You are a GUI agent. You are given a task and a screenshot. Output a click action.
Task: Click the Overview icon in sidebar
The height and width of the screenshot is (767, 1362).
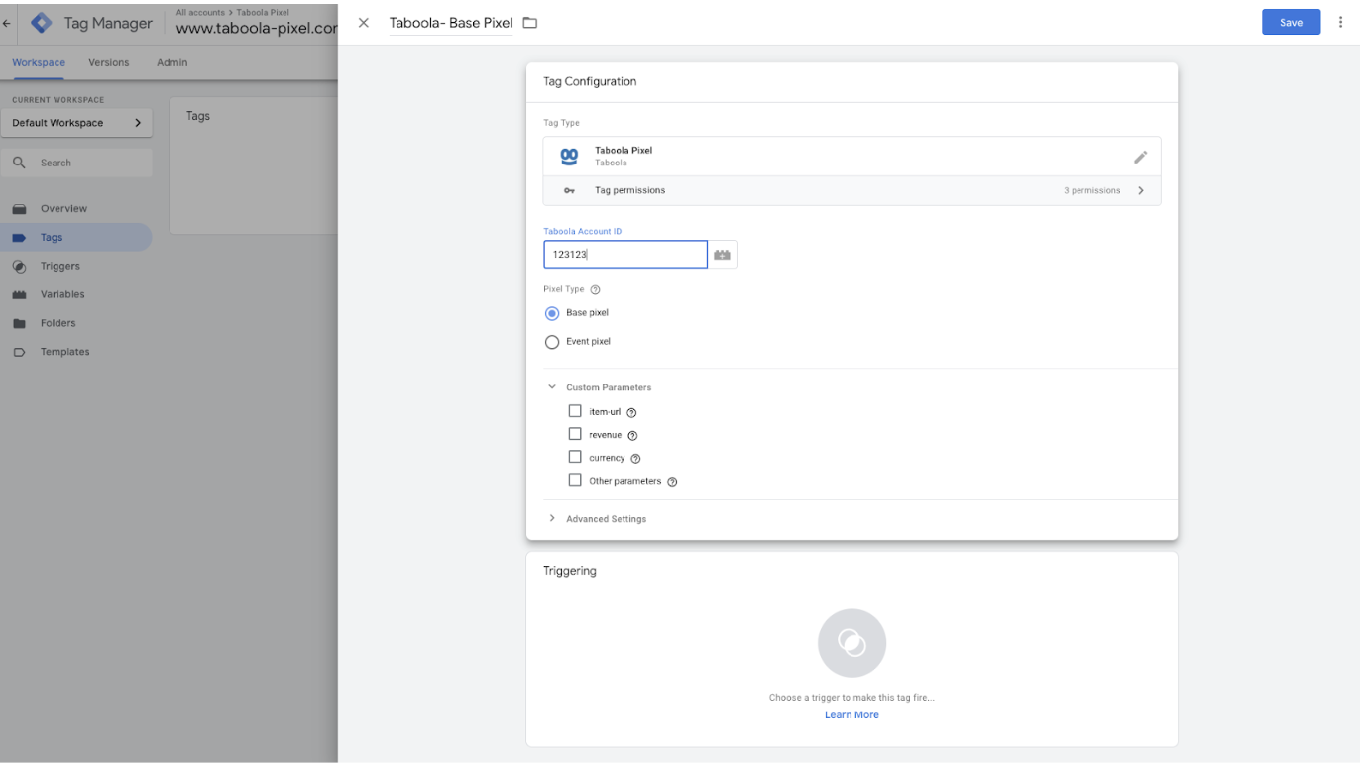(19, 209)
